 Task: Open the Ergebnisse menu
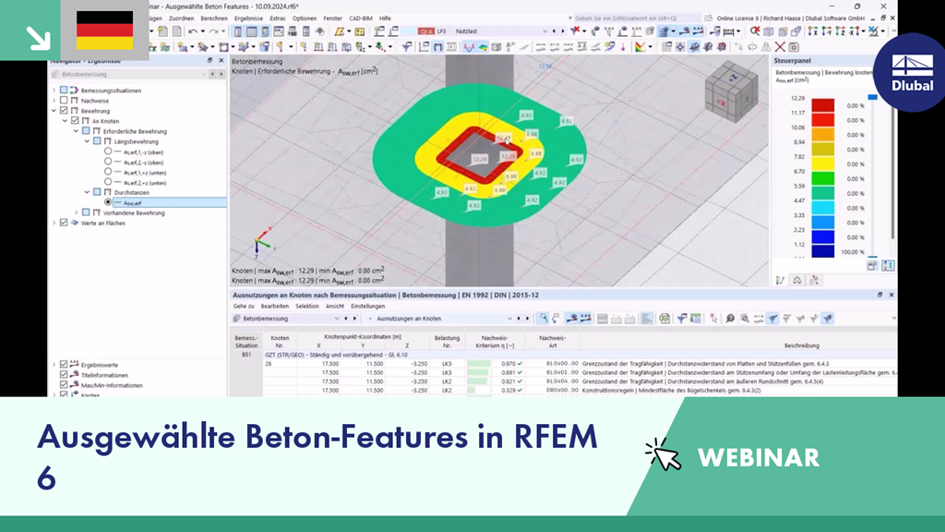tap(249, 18)
